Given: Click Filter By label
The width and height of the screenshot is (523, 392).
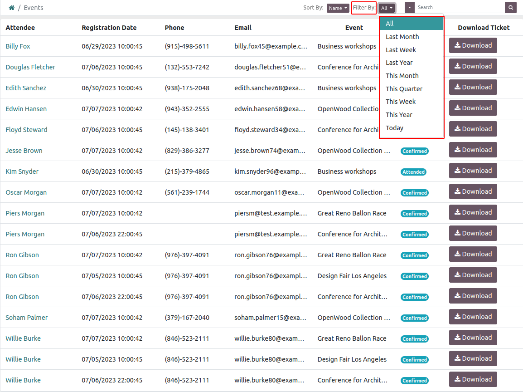Looking at the screenshot, I should coord(364,7).
